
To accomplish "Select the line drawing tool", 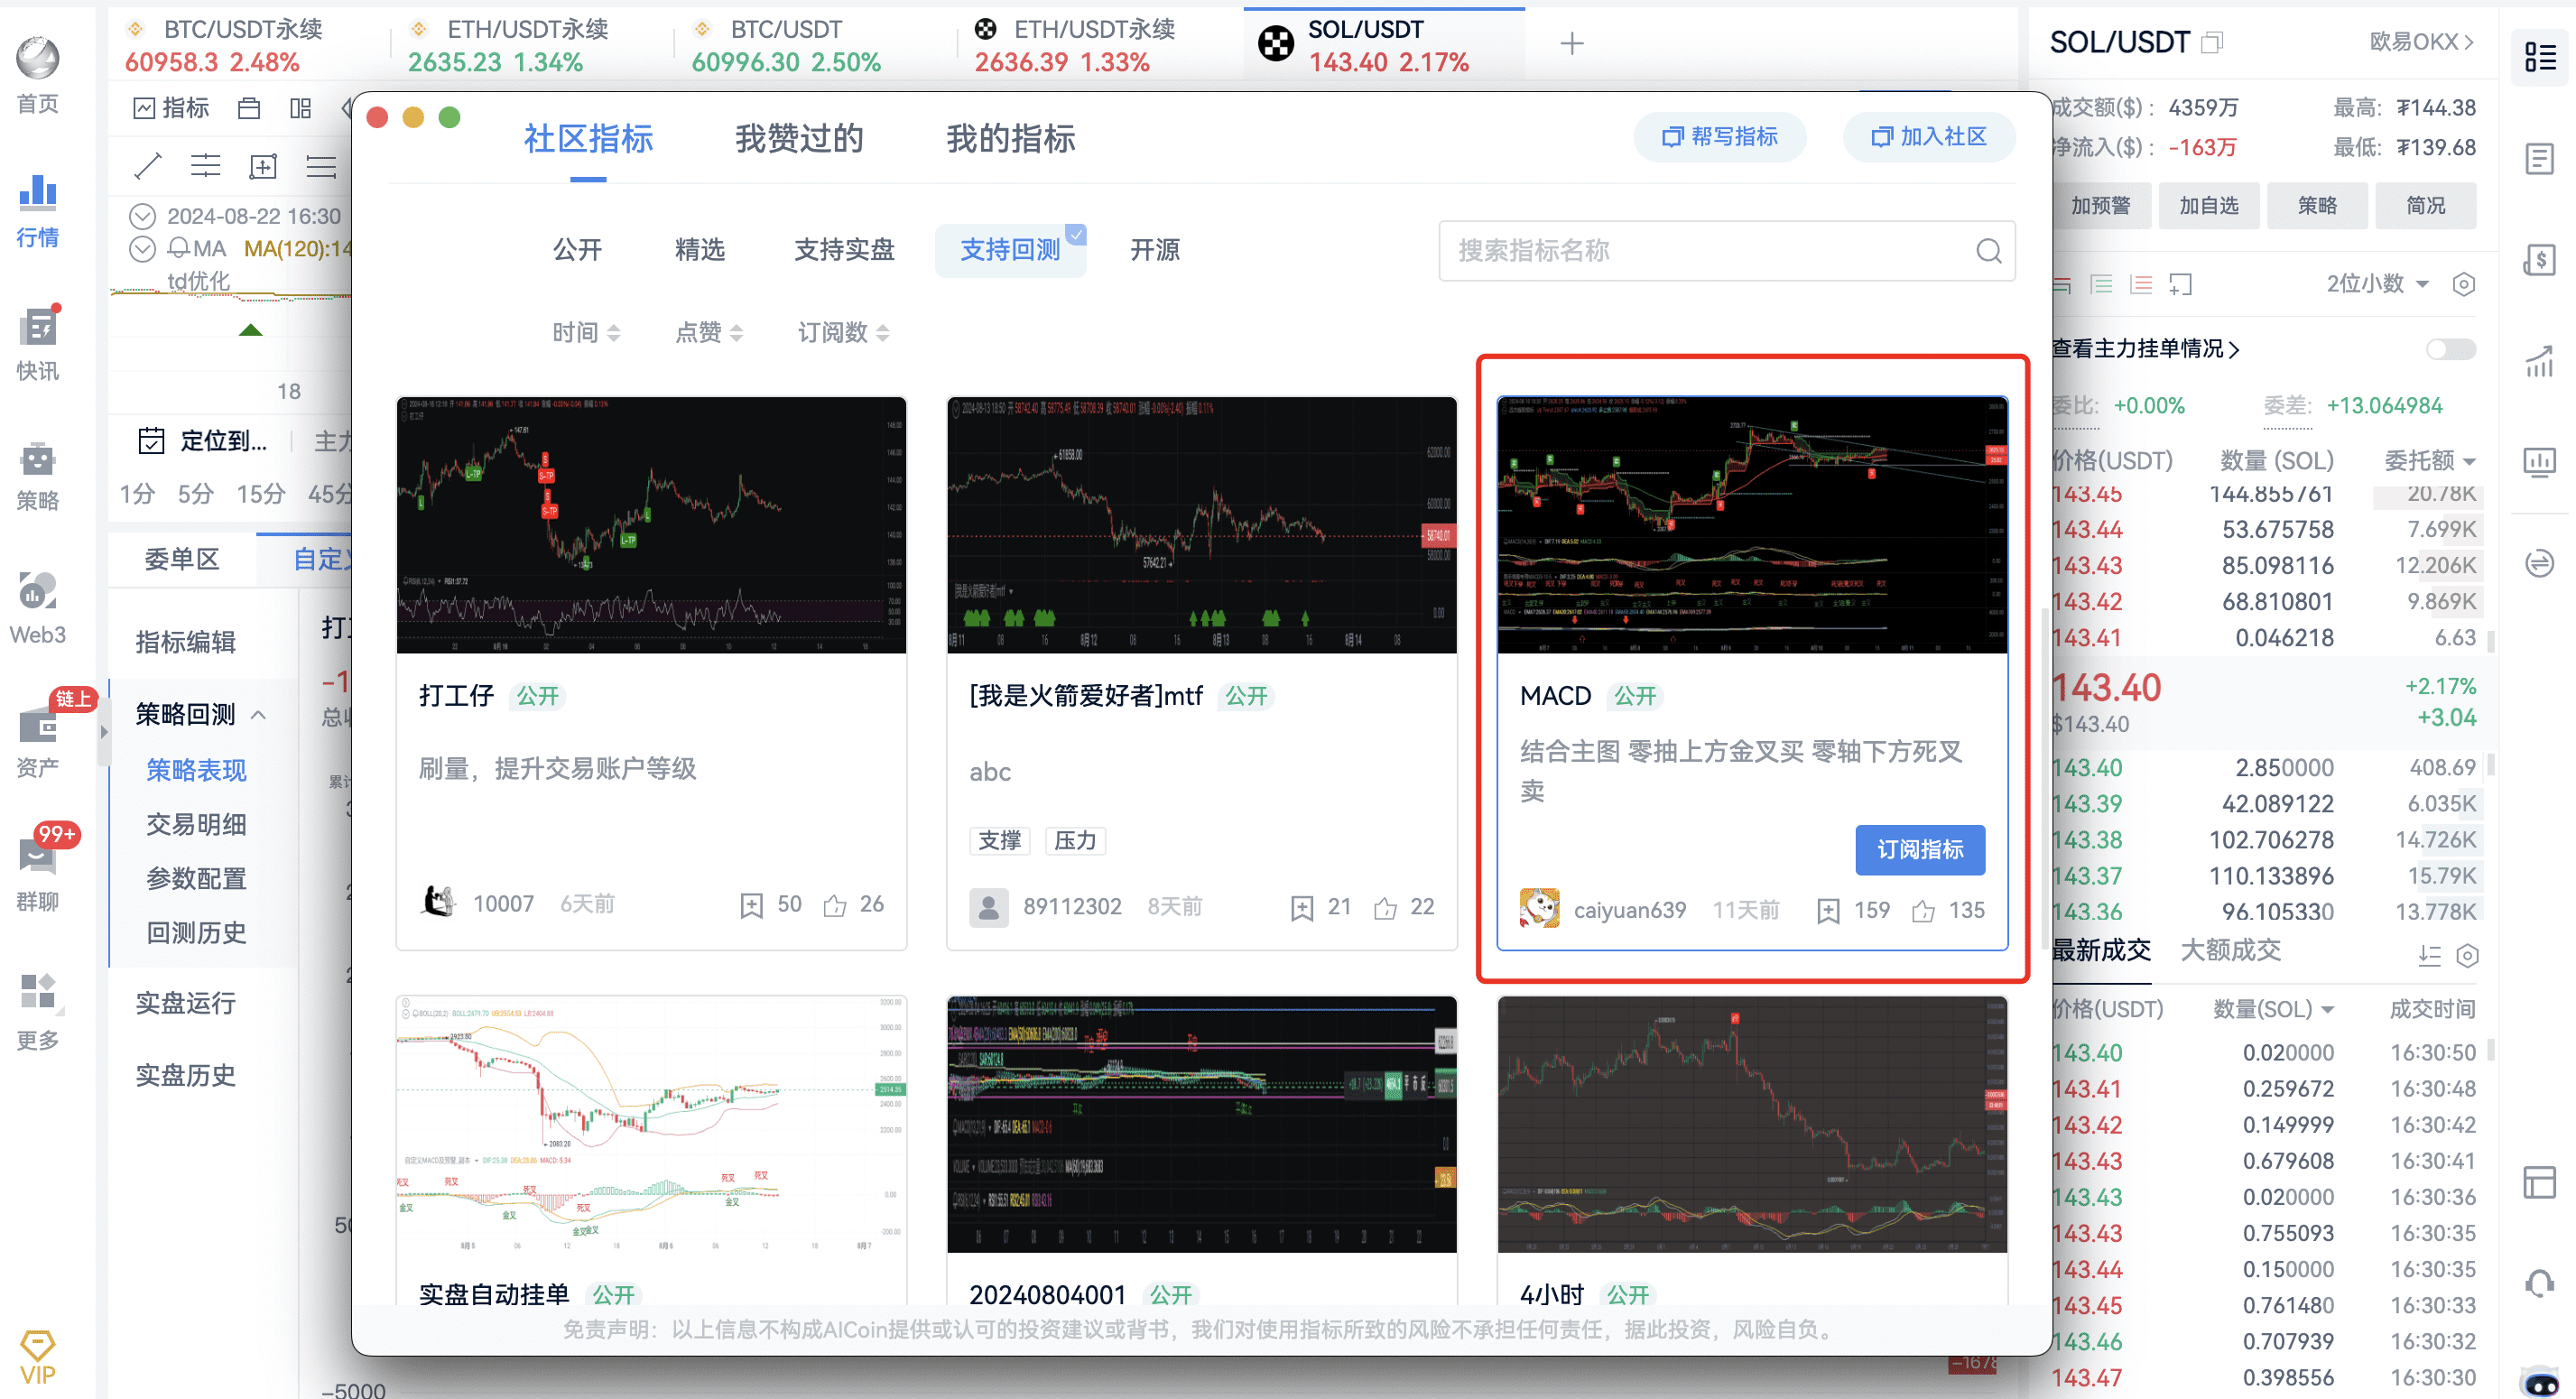I will [x=148, y=166].
